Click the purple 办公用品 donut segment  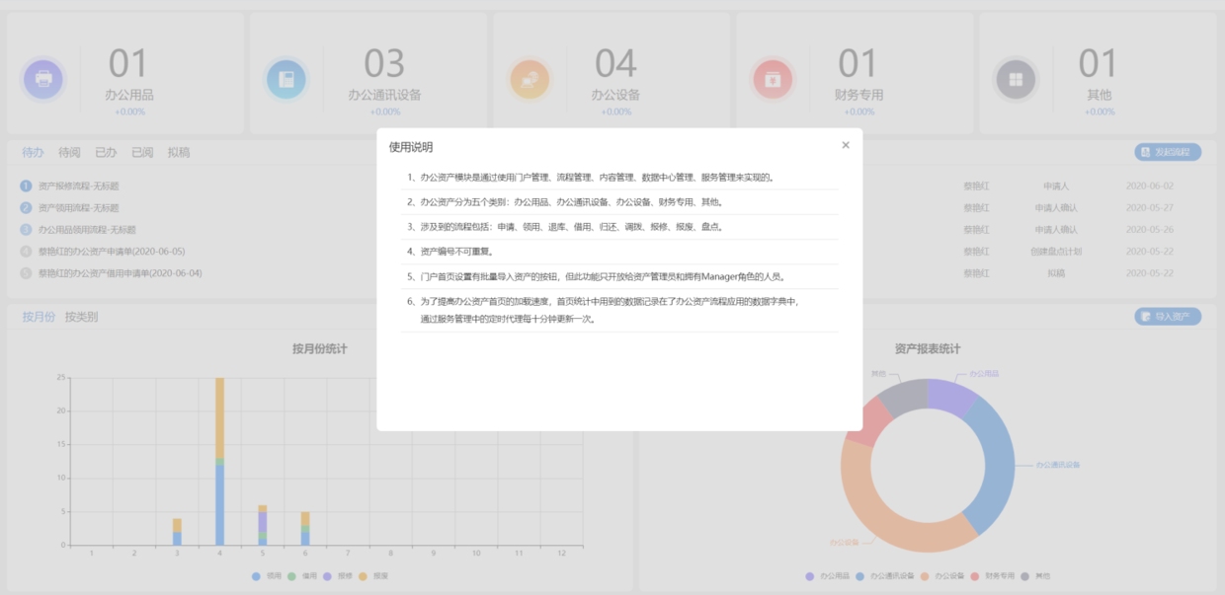[951, 395]
